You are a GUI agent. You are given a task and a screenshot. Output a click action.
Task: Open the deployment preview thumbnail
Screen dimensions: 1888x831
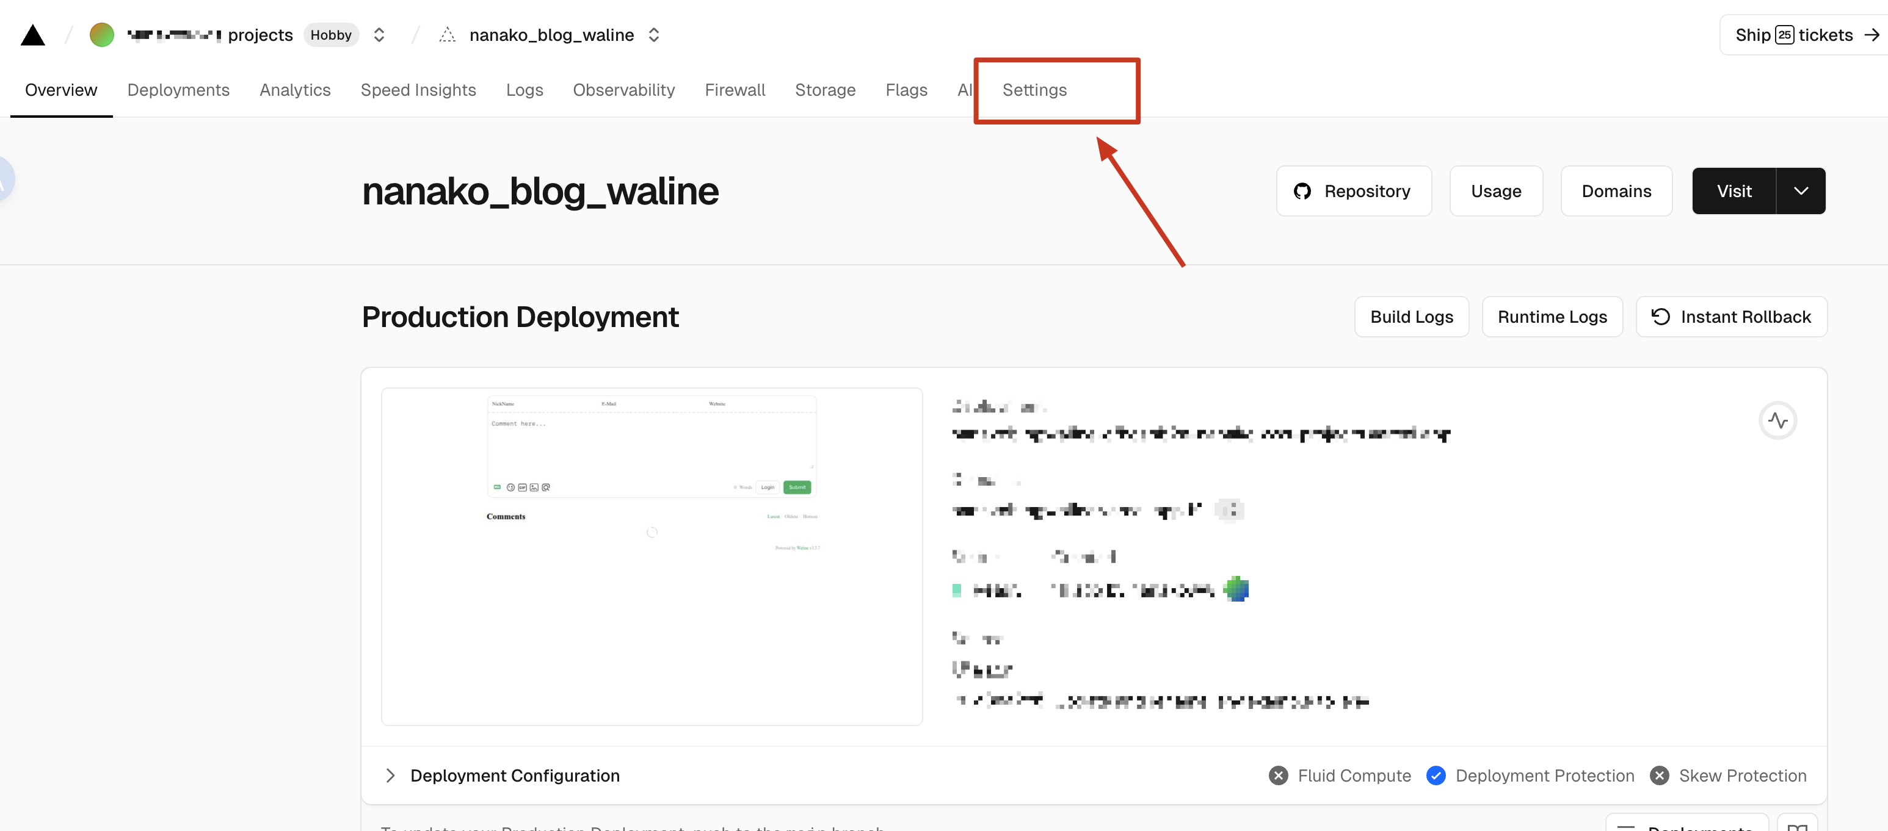[x=652, y=556]
